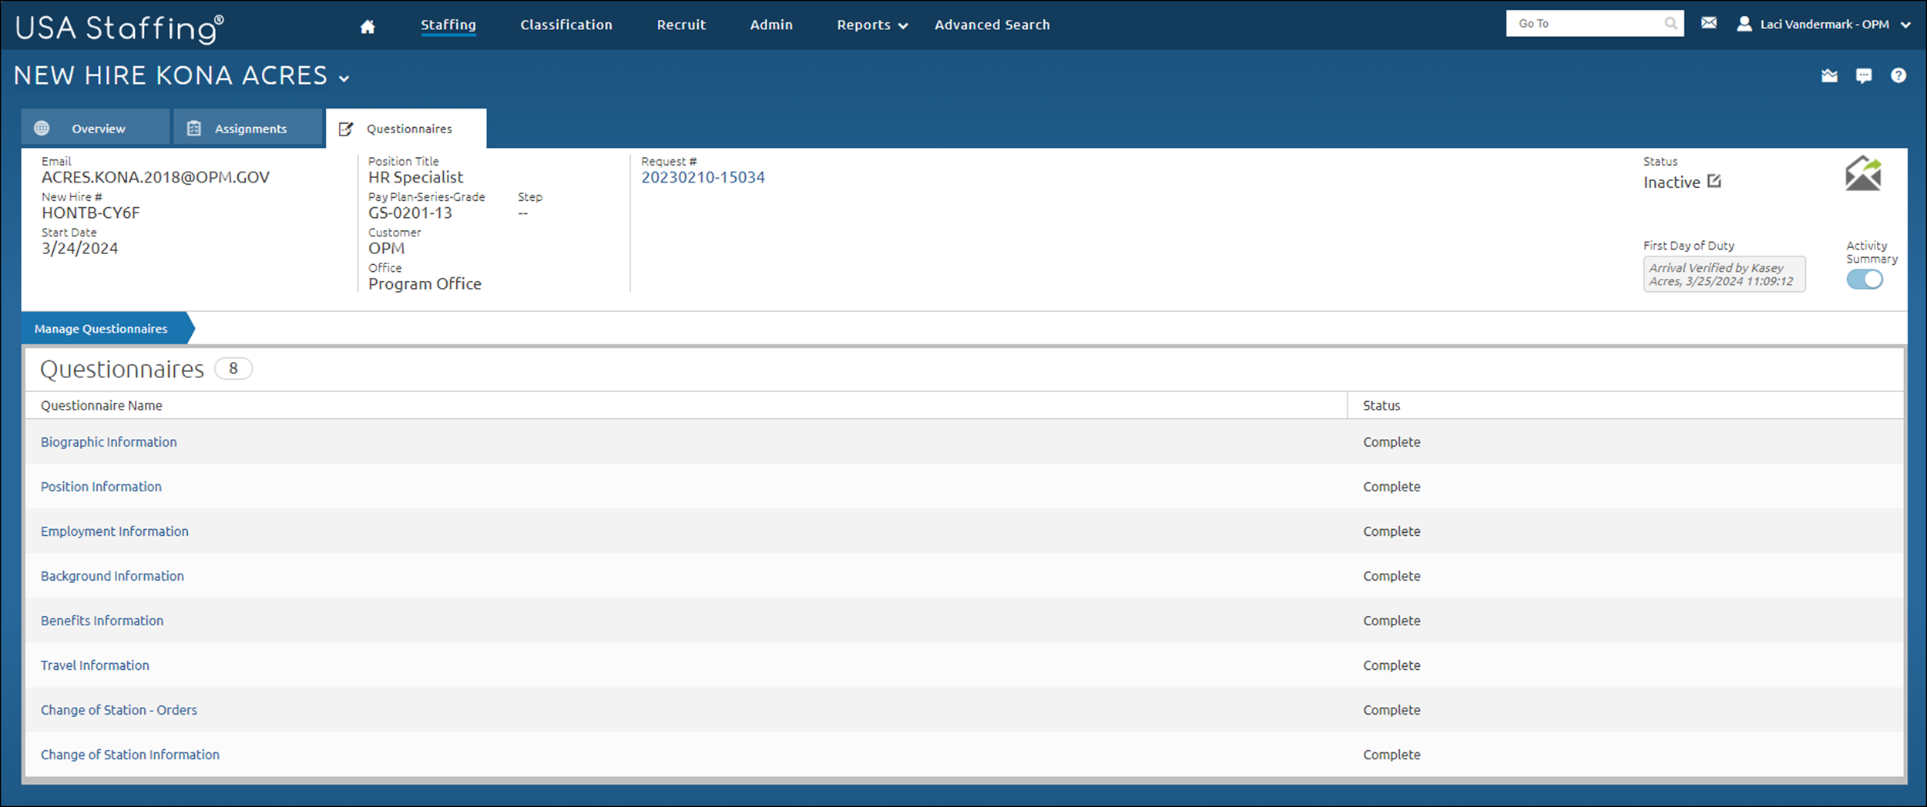Open the Recruit menu

681,25
